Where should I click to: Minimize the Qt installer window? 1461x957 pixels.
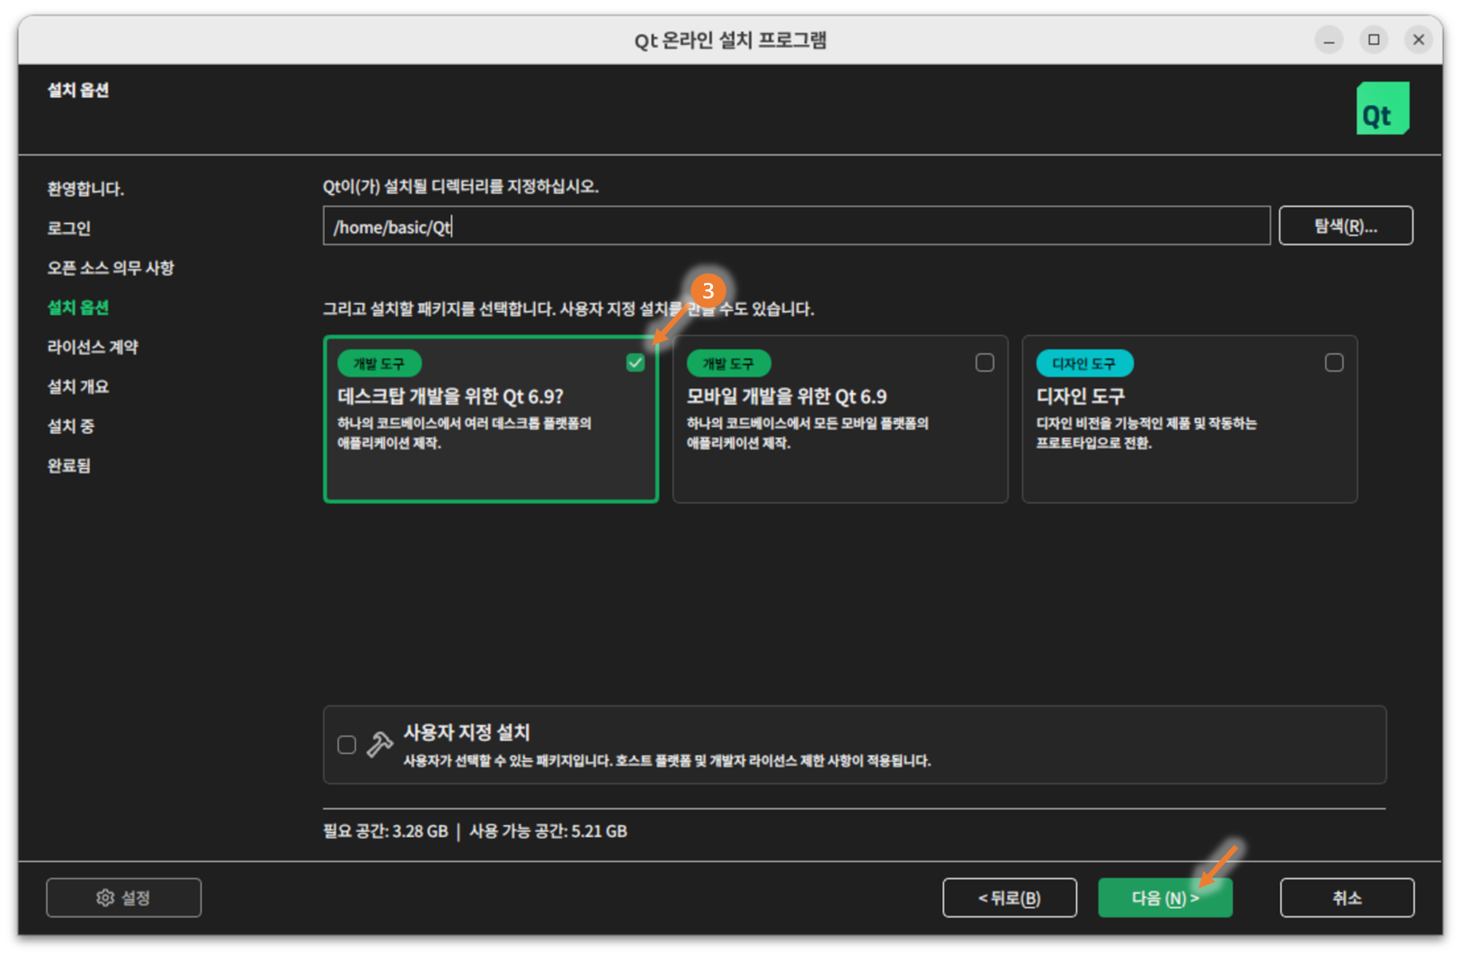1329,40
